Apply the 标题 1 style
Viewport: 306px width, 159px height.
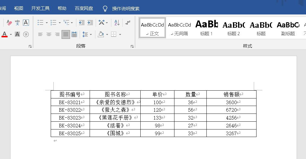[x=206, y=28]
